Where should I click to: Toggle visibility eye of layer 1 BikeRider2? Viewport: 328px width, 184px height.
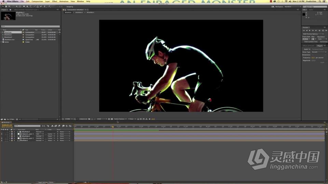(2, 132)
